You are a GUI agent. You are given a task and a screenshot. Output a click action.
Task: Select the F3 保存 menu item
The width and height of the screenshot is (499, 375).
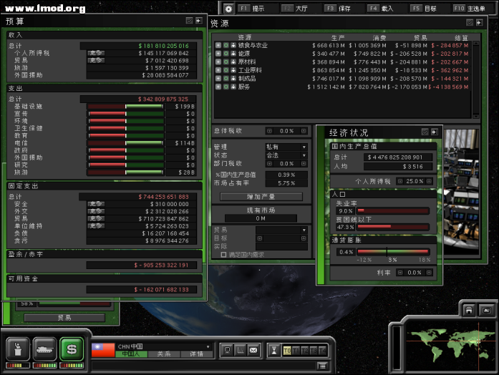tap(339, 9)
